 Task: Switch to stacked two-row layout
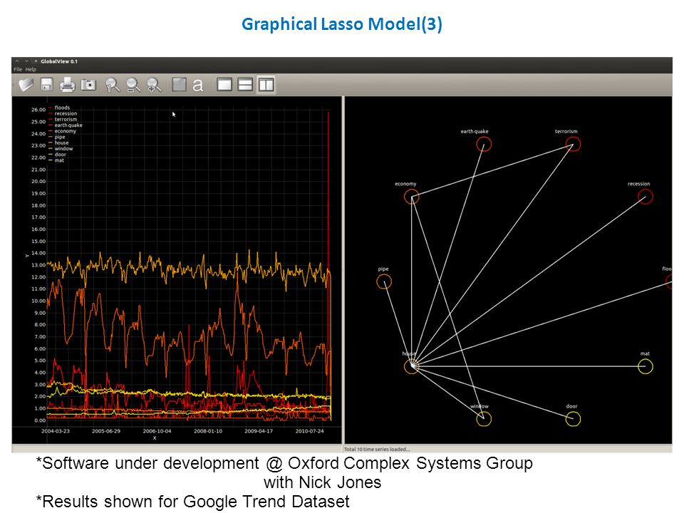[245, 84]
